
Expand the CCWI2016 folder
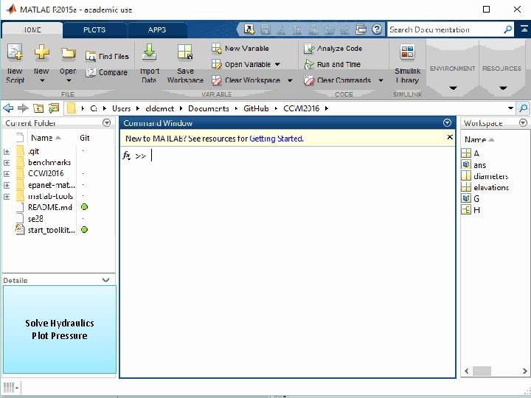click(x=7, y=174)
